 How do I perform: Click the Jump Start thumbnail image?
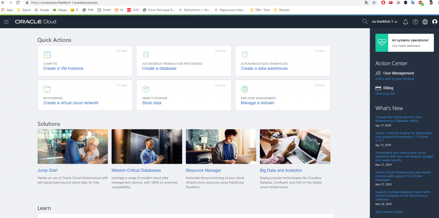pyautogui.click(x=73, y=147)
